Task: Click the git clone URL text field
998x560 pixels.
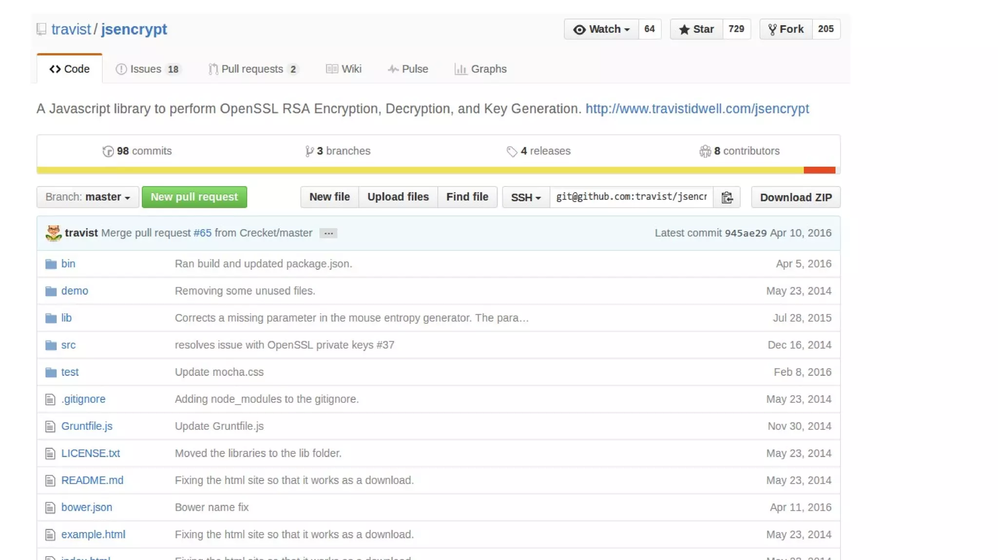Action: pyautogui.click(x=631, y=197)
